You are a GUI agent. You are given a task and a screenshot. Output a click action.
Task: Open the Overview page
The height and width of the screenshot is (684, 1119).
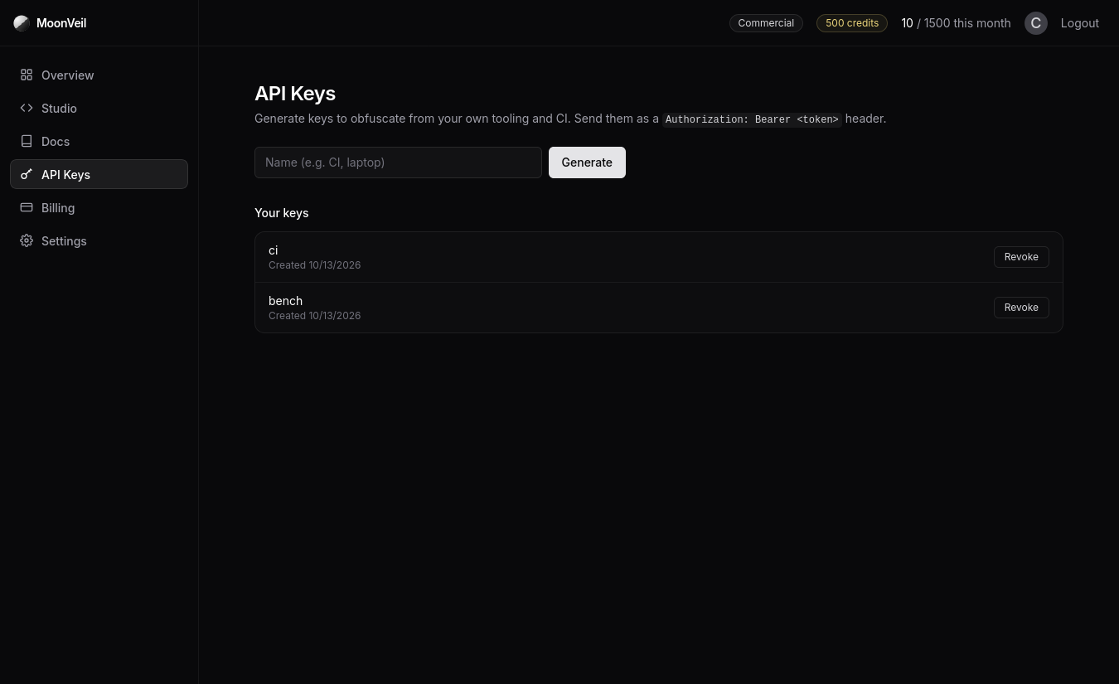[99, 75]
